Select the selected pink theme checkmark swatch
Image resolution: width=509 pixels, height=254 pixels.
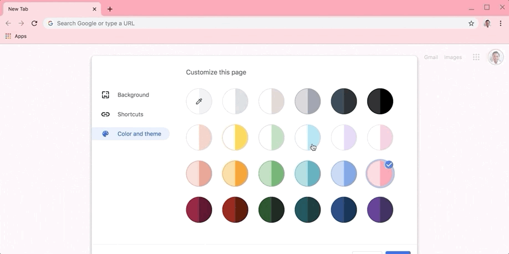point(380,174)
